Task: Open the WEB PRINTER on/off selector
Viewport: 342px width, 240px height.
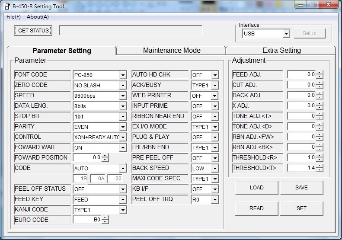Action: [x=215, y=96]
